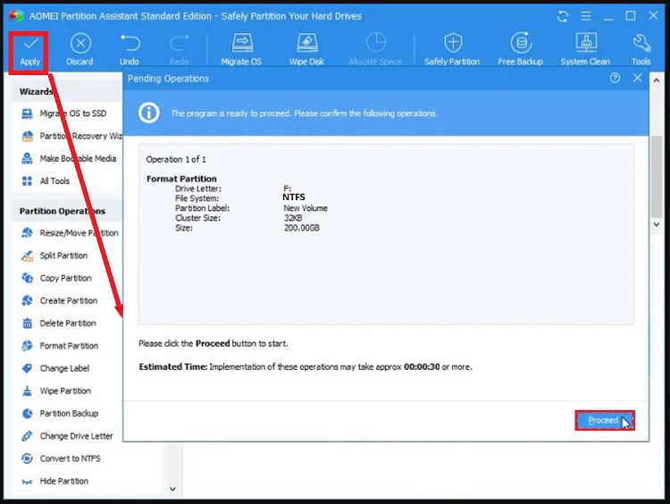This screenshot has width=670, height=504.
Task: Click the Discard toolbar icon
Action: point(80,43)
